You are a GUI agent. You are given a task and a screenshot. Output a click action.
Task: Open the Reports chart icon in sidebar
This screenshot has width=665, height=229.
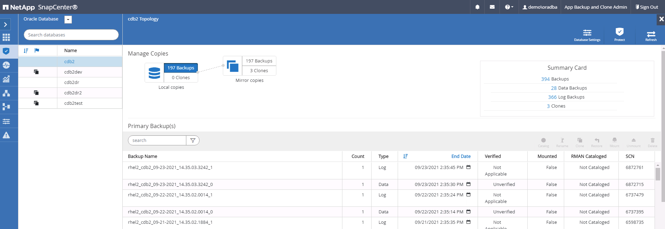tap(6, 79)
